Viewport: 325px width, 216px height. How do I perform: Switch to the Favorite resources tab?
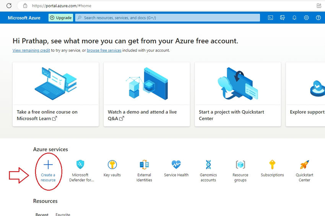click(63, 214)
